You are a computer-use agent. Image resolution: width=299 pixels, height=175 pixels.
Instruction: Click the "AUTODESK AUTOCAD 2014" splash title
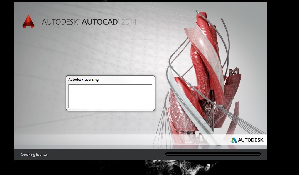click(89, 22)
